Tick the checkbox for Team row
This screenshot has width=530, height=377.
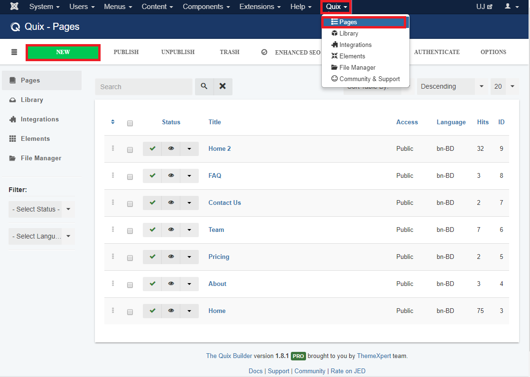(x=130, y=231)
